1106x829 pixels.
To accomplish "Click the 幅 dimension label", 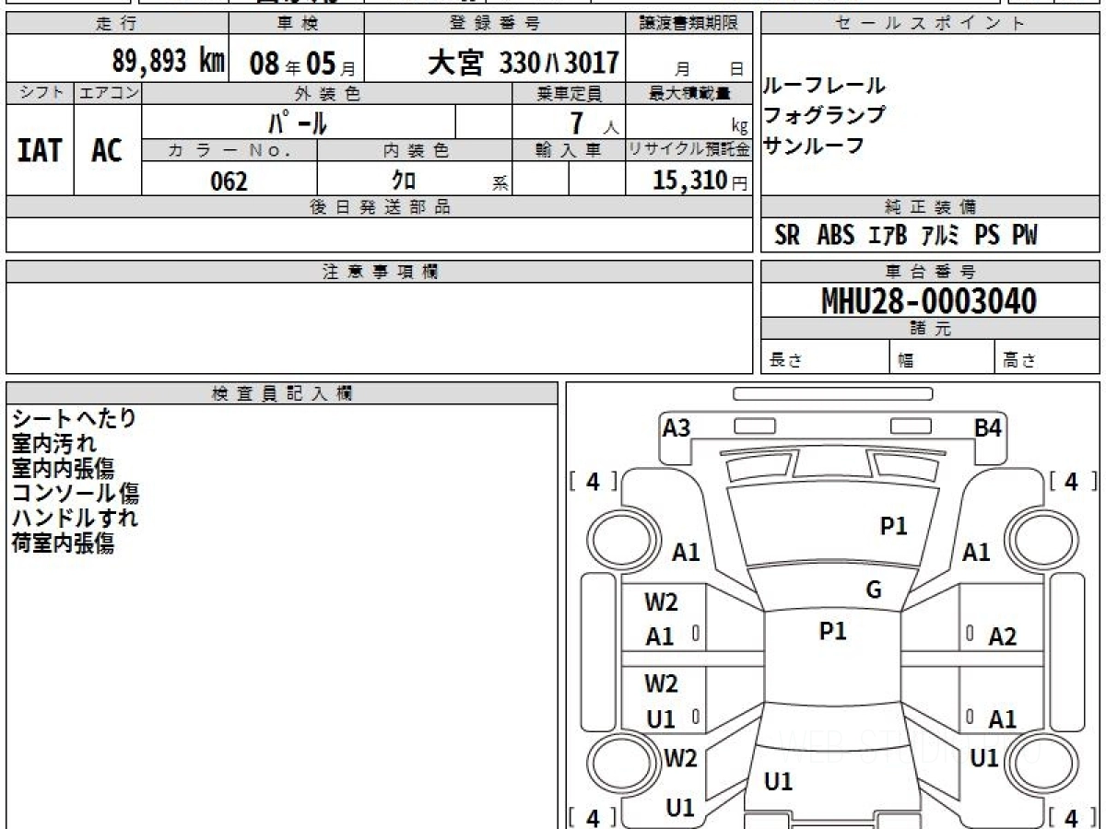I will [x=906, y=361].
